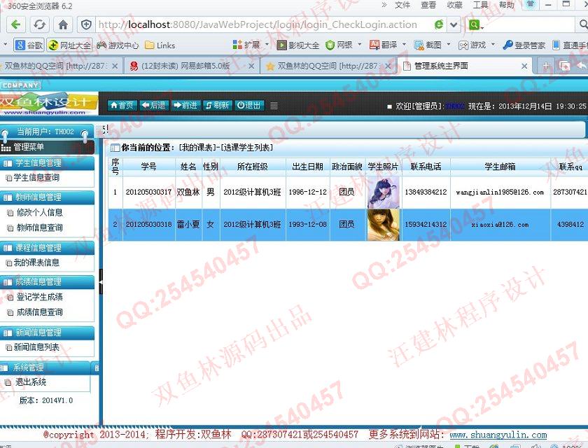Click the 管理菜单 header icon

coord(6,147)
